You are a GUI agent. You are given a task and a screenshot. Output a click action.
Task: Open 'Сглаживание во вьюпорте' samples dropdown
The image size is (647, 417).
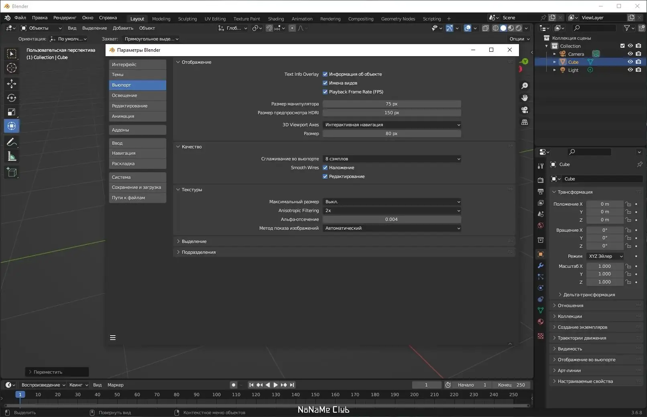(x=392, y=159)
